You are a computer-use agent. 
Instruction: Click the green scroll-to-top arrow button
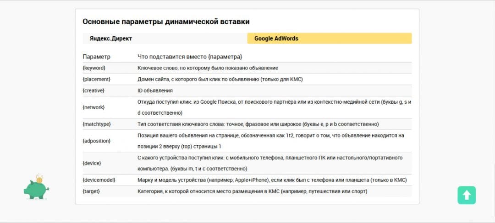pyautogui.click(x=467, y=195)
